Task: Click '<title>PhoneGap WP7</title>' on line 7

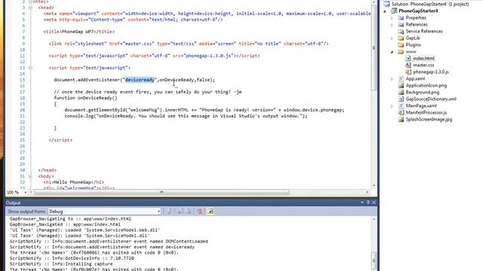Action: 79,32
